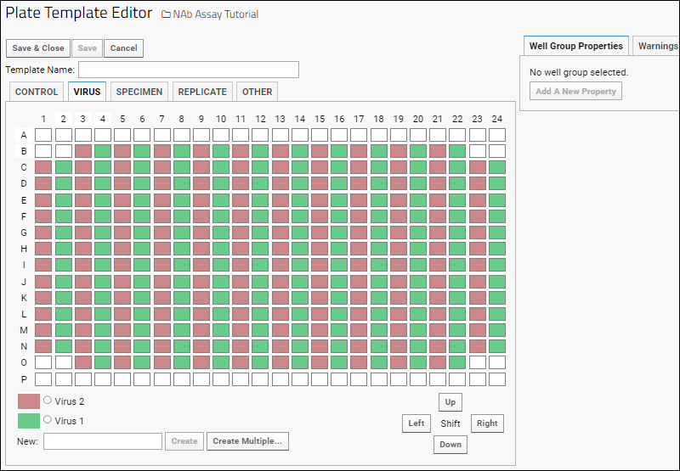The height and width of the screenshot is (471, 680).
Task: Select the Virus 2 radio button
Action: click(x=48, y=400)
